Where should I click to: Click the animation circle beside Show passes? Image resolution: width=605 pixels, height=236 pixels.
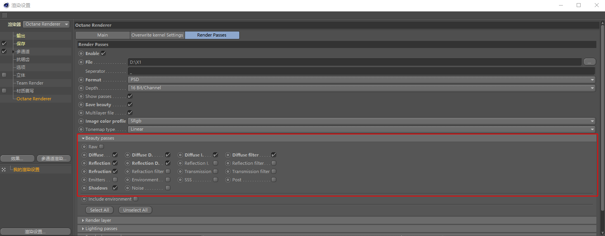pos(81,96)
